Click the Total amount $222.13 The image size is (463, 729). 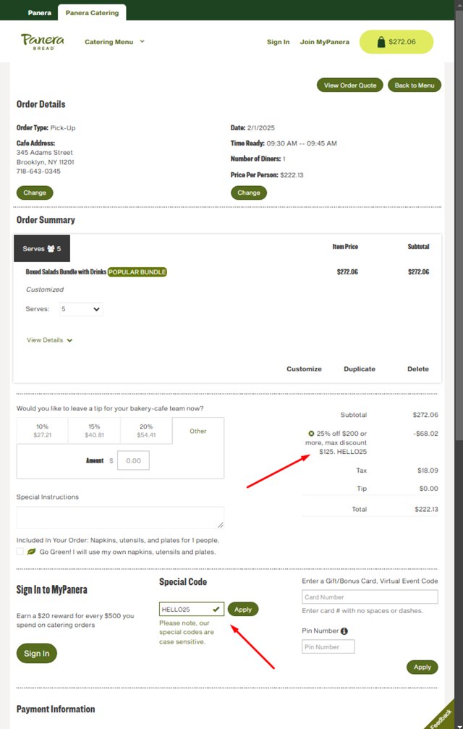point(426,510)
